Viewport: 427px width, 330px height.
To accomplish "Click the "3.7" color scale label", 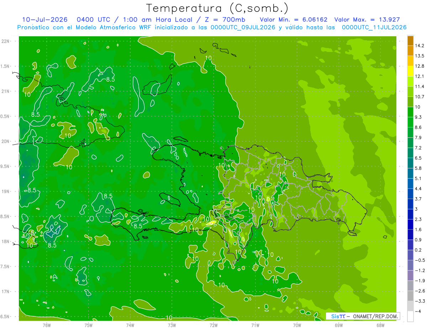I will tap(418, 199).
